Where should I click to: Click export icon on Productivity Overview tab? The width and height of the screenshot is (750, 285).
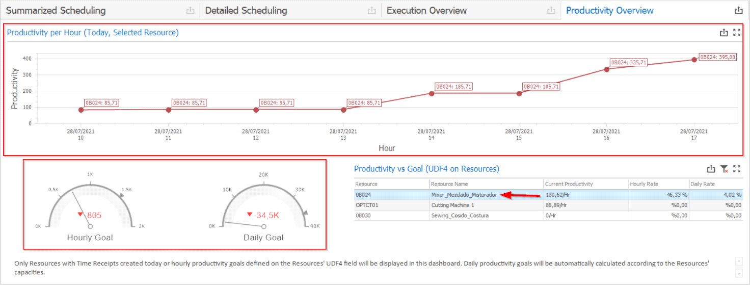pyautogui.click(x=738, y=11)
